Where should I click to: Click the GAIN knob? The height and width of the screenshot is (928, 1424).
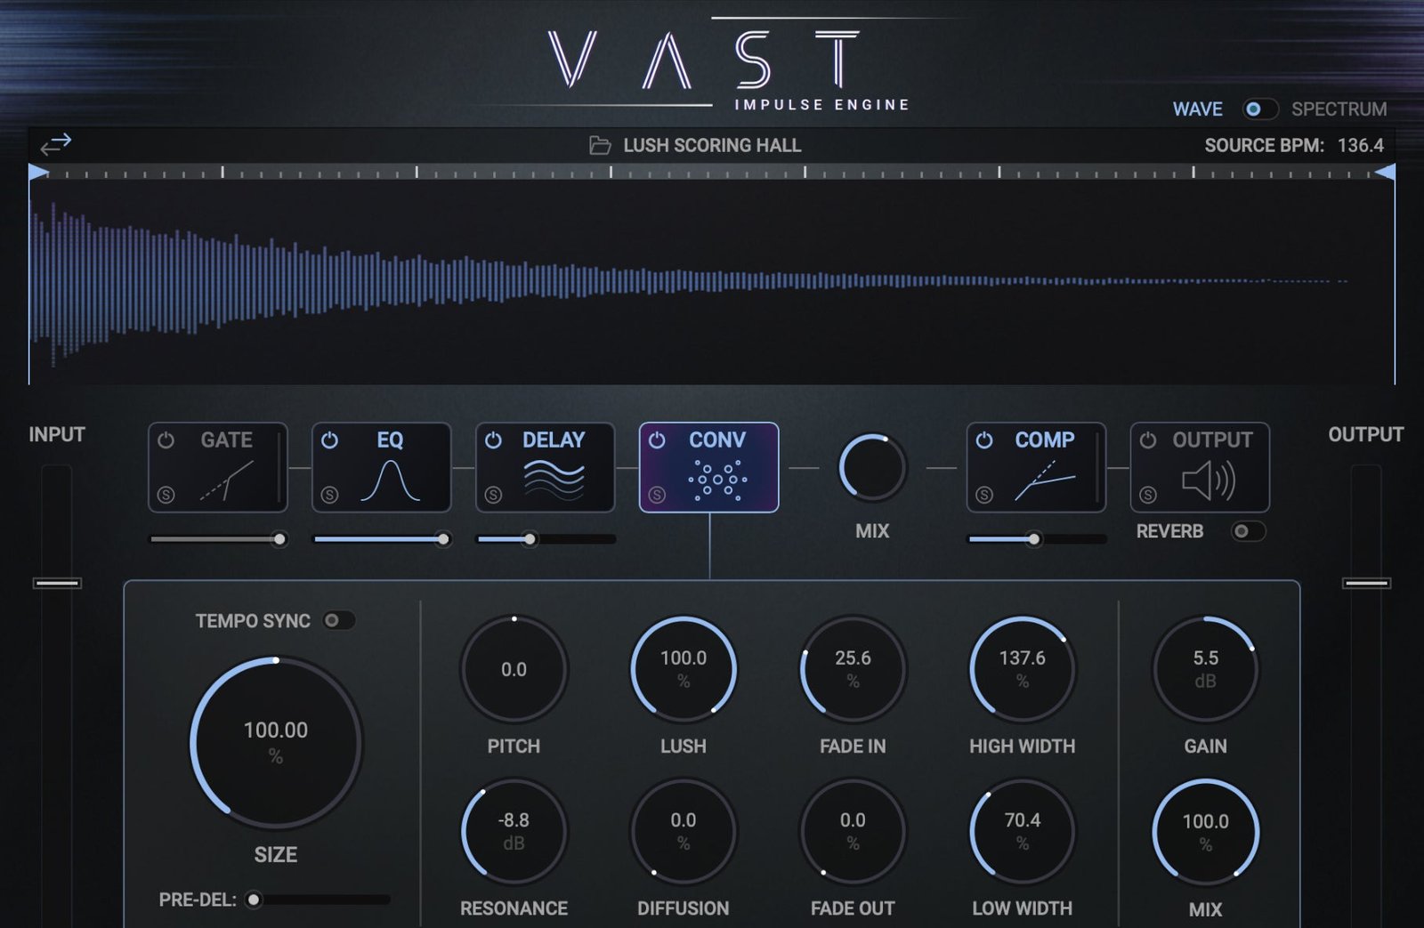pos(1205,669)
